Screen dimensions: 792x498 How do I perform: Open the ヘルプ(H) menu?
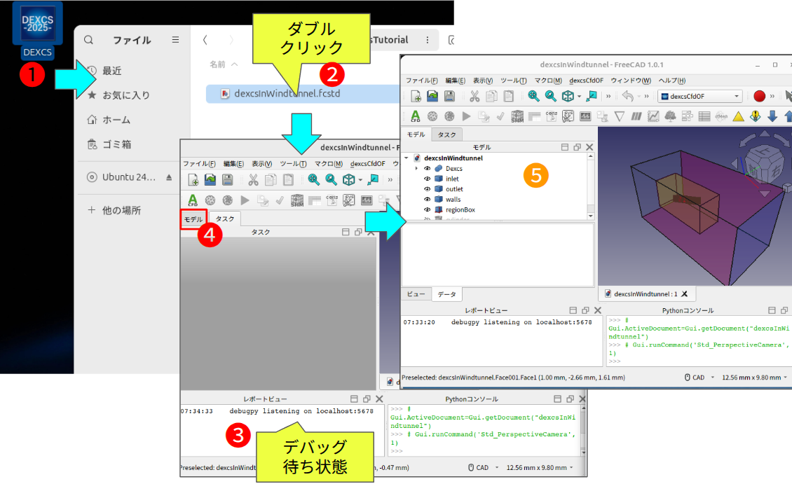672,81
